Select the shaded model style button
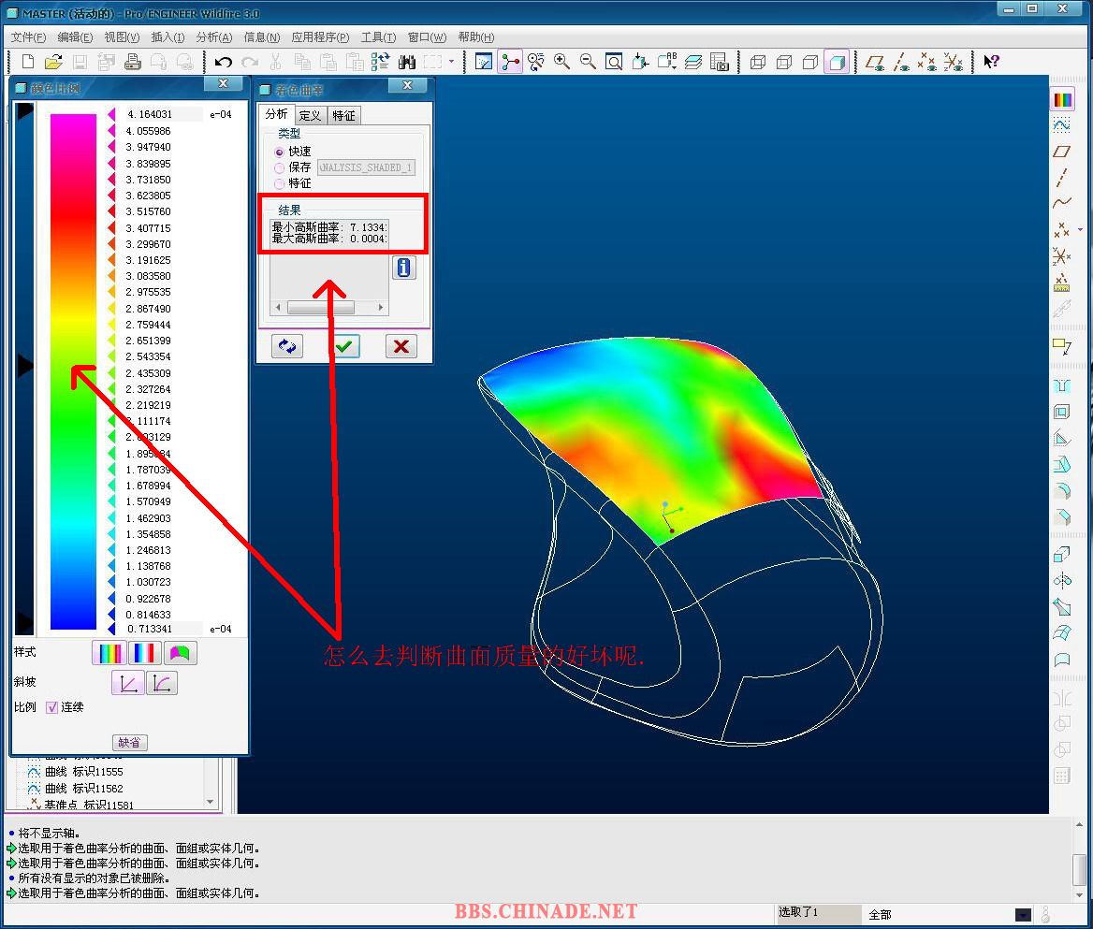Image resolution: width=1093 pixels, height=929 pixels. click(x=180, y=653)
